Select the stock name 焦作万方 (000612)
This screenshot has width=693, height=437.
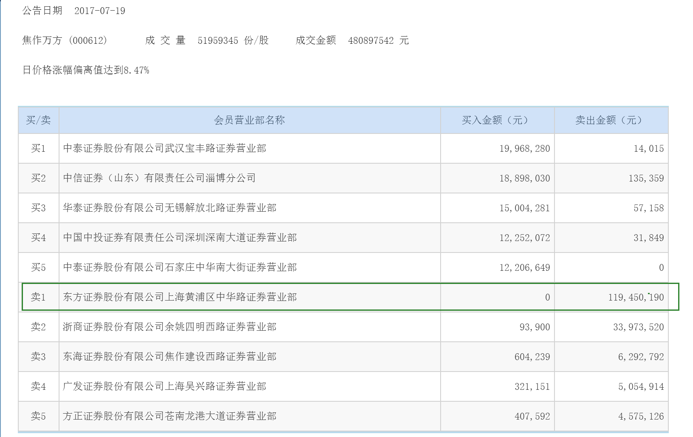[x=65, y=40]
